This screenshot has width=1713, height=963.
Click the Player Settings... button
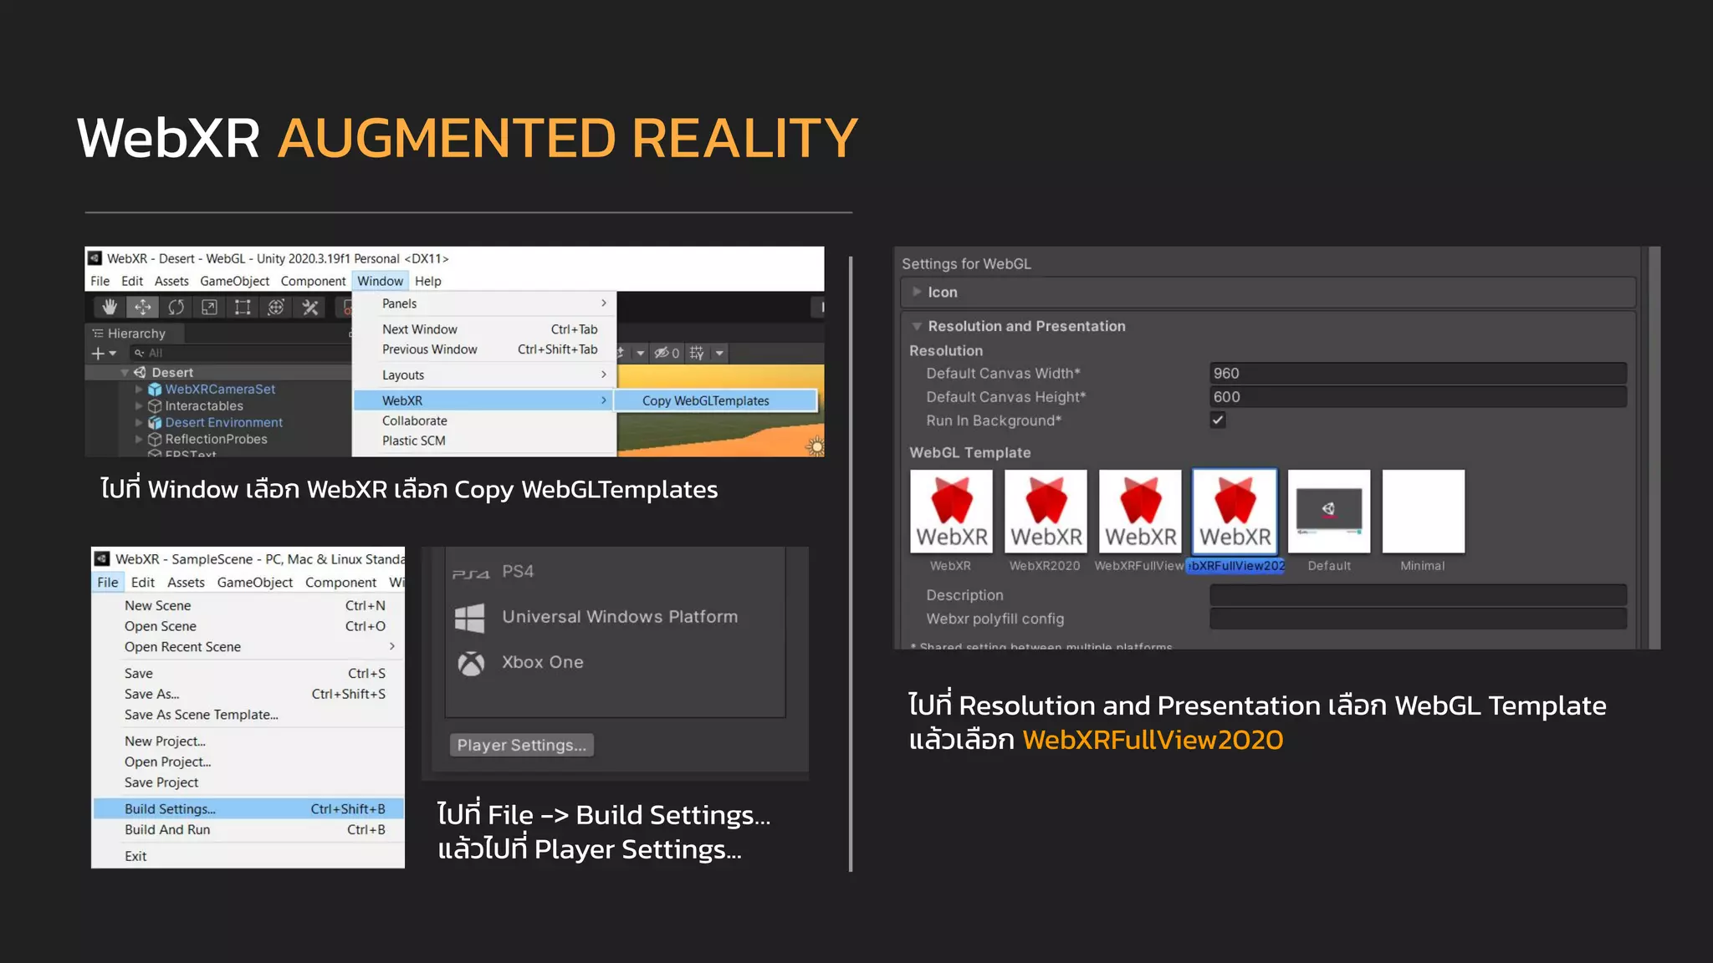tap(522, 745)
